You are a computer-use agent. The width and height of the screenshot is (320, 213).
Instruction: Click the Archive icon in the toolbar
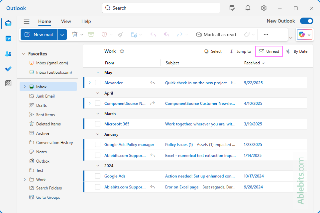point(91,35)
